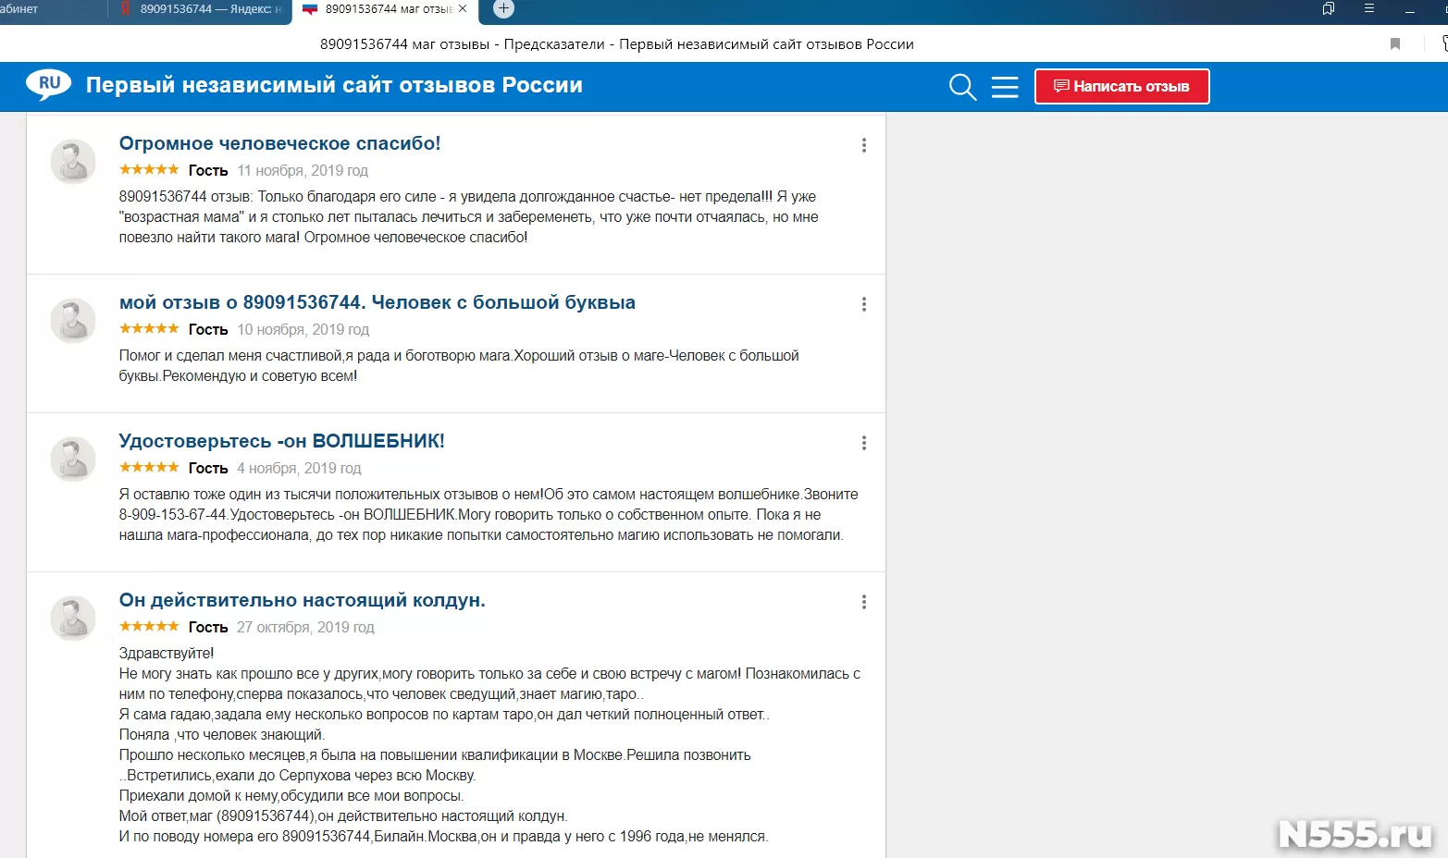Screen dimensions: 1448x858
Task: Open options menu for review Удостоверьтесь -он ВОЛШЕБНИК
Action: tap(864, 443)
